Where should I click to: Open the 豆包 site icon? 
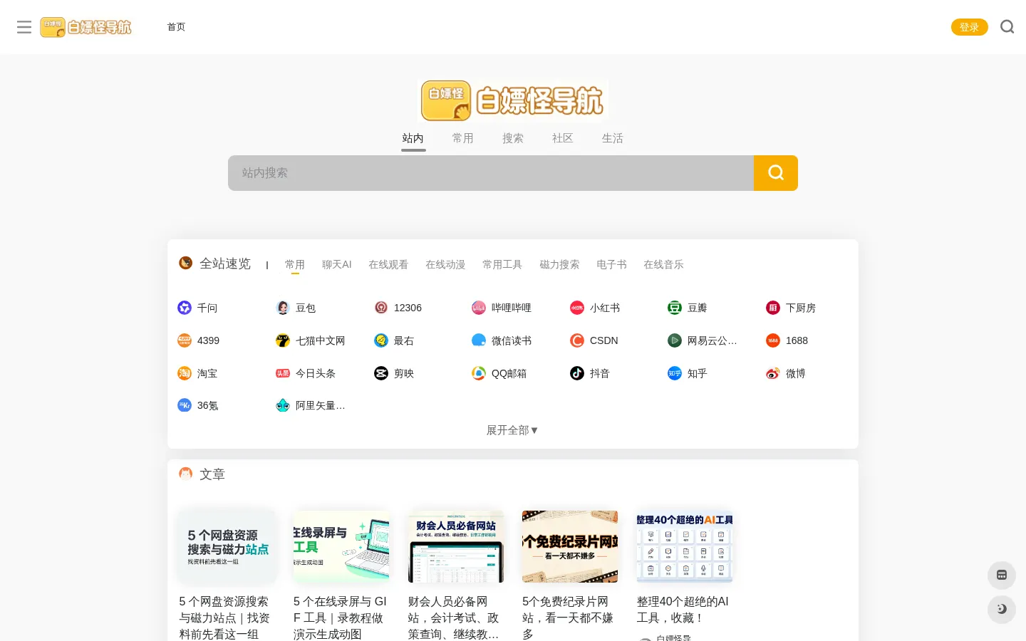click(283, 308)
